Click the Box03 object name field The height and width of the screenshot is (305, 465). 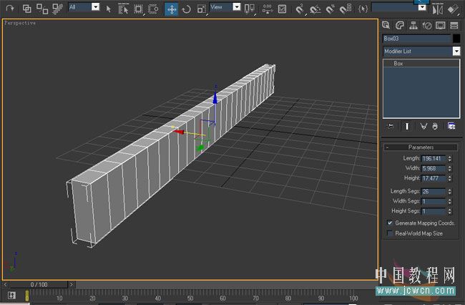tap(416, 39)
